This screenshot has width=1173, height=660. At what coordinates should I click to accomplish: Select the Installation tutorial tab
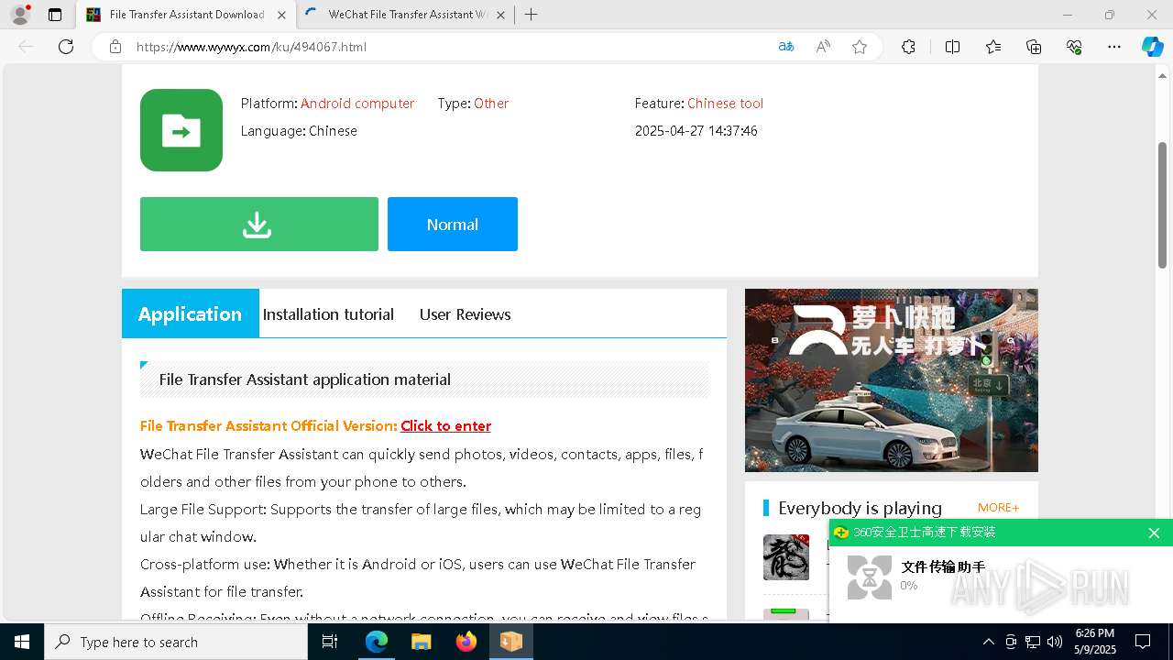click(328, 314)
